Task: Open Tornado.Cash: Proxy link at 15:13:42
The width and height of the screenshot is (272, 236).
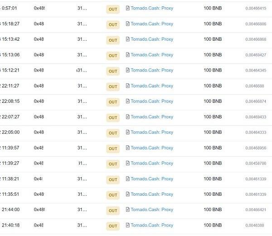Action: (152, 39)
